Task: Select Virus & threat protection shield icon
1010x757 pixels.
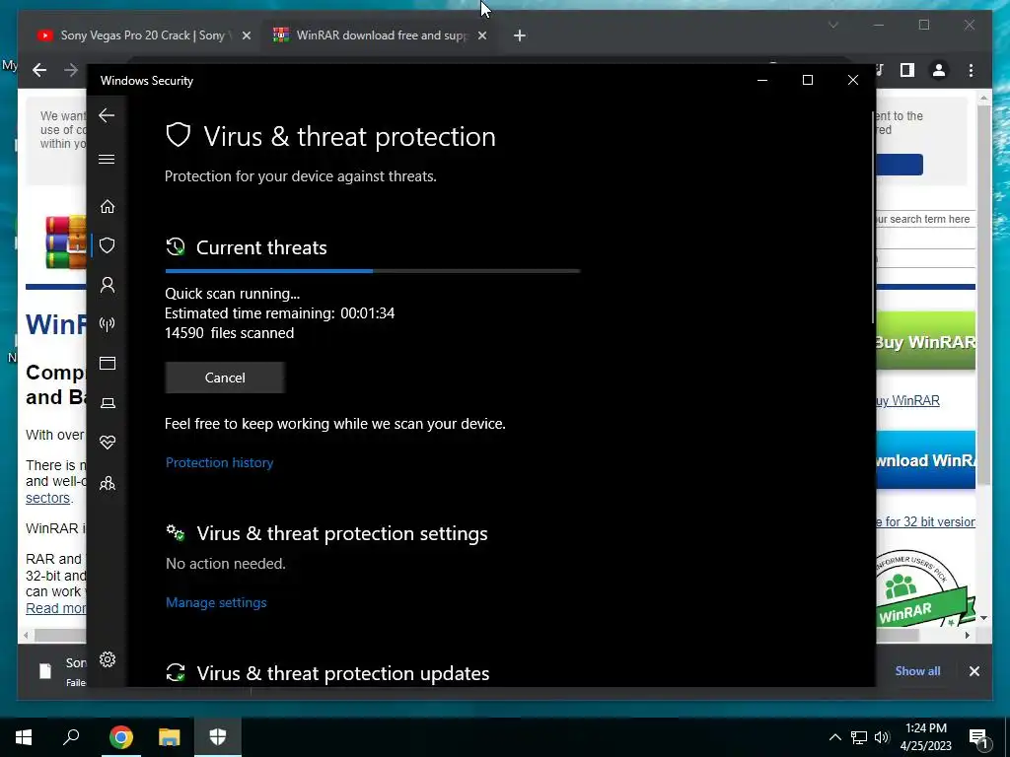Action: click(x=108, y=245)
